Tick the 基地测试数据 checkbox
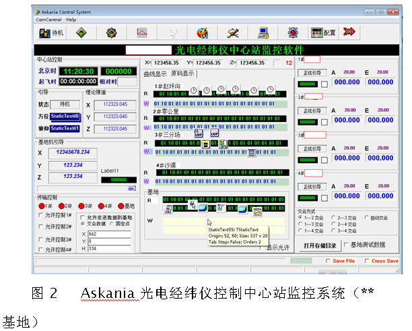 click(x=346, y=245)
